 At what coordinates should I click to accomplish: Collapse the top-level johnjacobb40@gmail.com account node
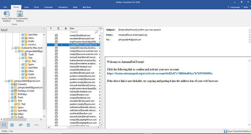coord(6,81)
